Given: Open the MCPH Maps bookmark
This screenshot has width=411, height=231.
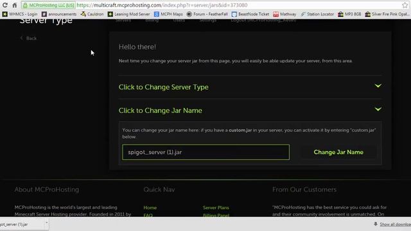Looking at the screenshot, I should point(168,14).
